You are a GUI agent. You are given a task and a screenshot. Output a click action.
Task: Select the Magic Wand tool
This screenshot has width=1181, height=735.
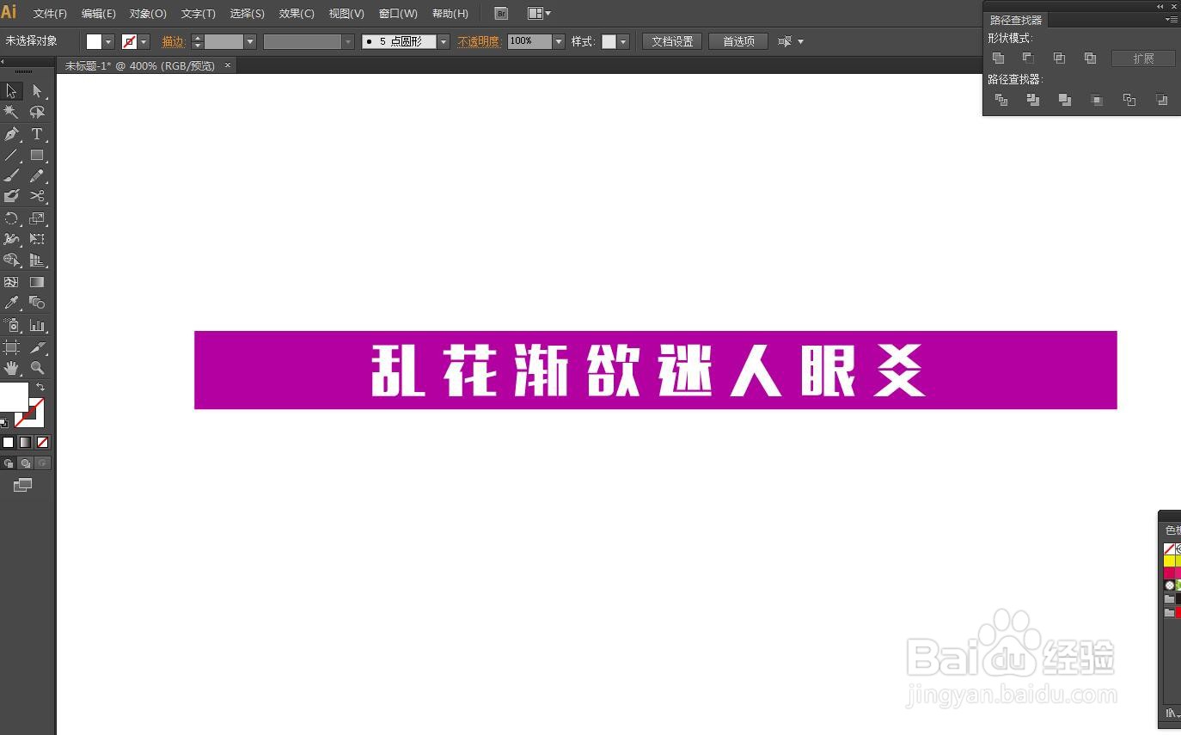tap(11, 112)
